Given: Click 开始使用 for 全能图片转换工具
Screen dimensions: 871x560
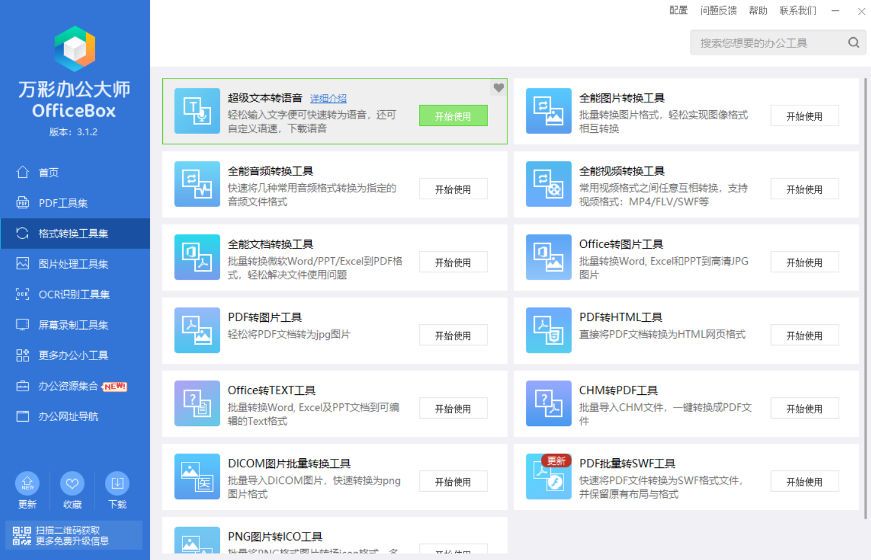Looking at the screenshot, I should (805, 116).
